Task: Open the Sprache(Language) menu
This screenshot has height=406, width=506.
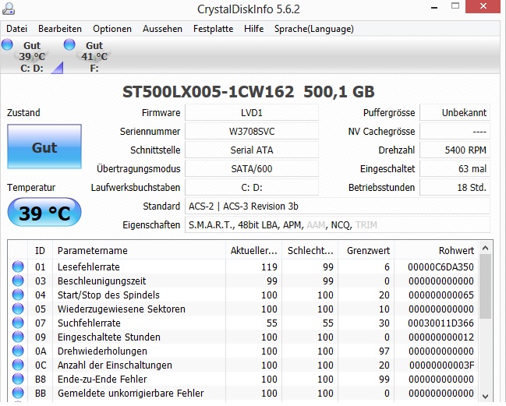Action: coord(314,29)
